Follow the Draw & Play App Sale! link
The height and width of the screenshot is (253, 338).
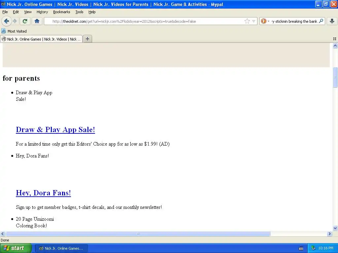(x=55, y=130)
